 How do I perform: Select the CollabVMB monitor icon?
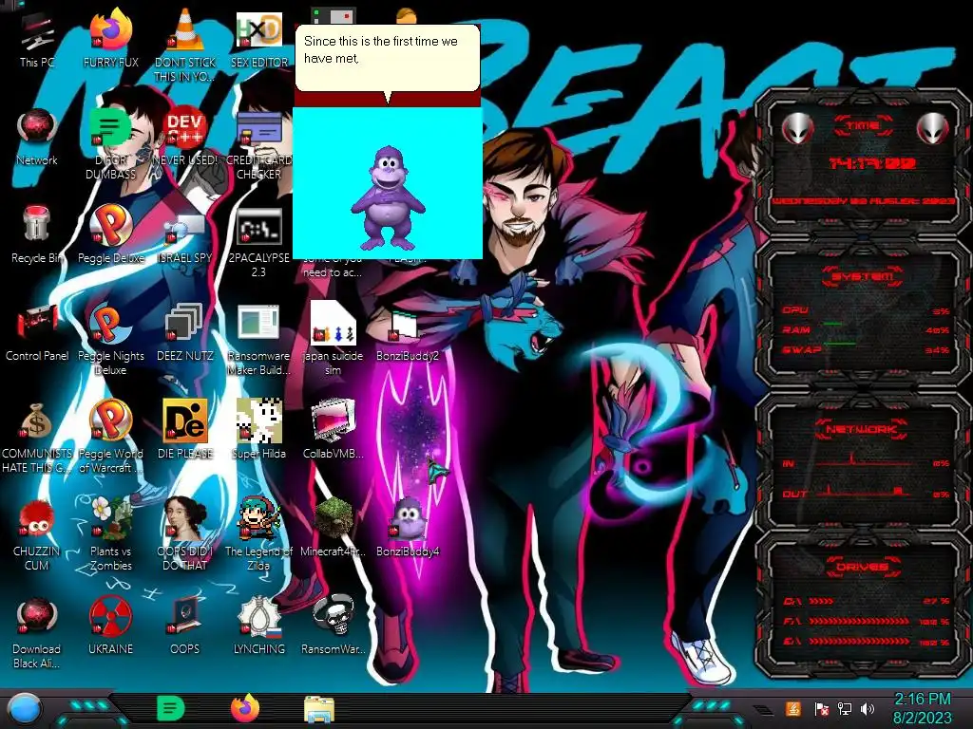334,429
